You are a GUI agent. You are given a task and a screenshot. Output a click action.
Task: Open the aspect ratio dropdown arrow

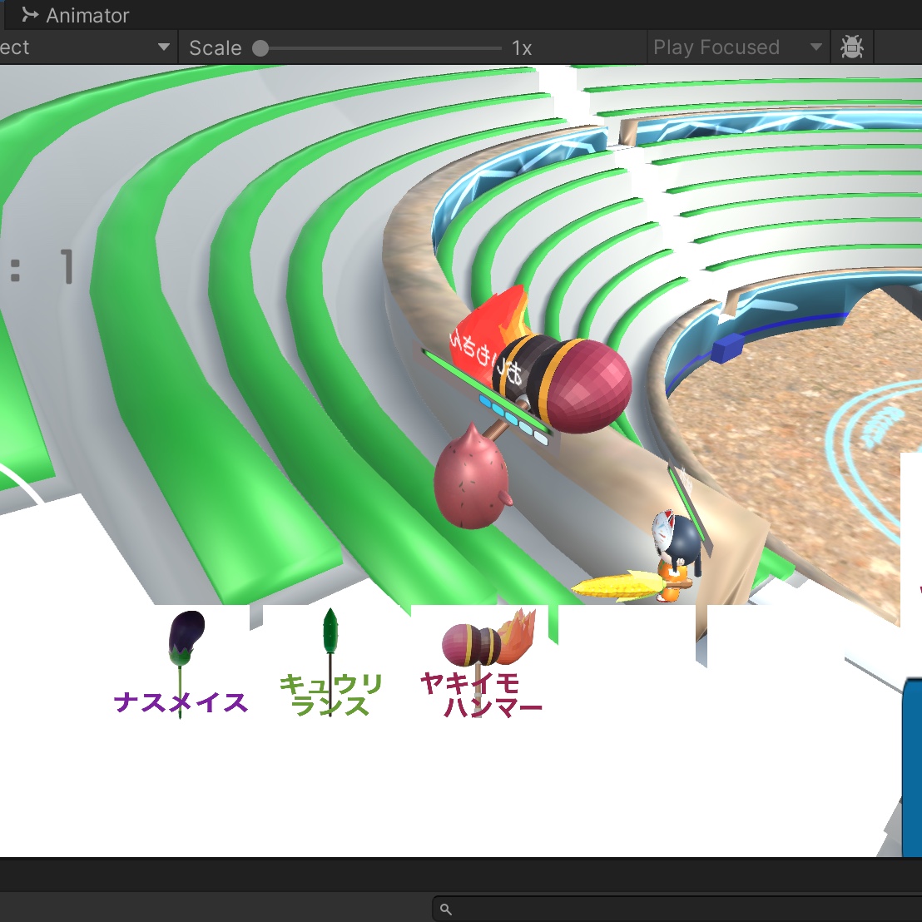click(x=164, y=47)
